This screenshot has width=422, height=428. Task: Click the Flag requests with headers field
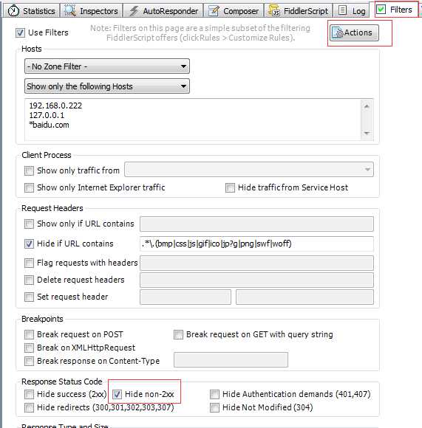[256, 263]
